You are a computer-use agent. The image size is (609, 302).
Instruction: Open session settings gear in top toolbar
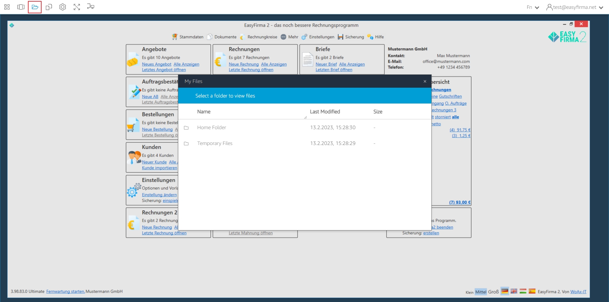pyautogui.click(x=63, y=7)
